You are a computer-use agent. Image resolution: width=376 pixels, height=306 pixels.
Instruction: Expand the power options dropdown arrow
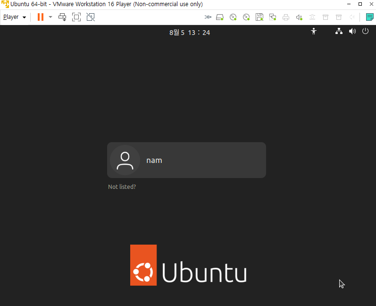tap(50, 17)
